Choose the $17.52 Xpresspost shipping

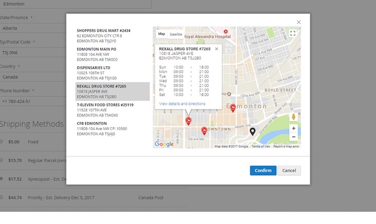click(x=2, y=179)
